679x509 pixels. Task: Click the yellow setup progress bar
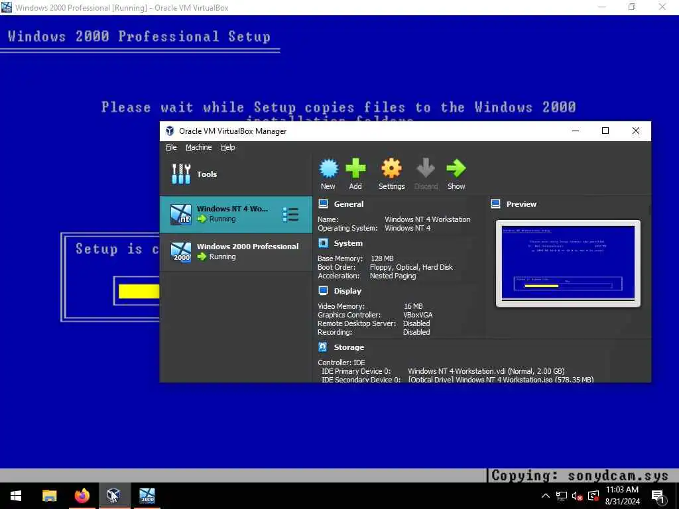point(139,291)
